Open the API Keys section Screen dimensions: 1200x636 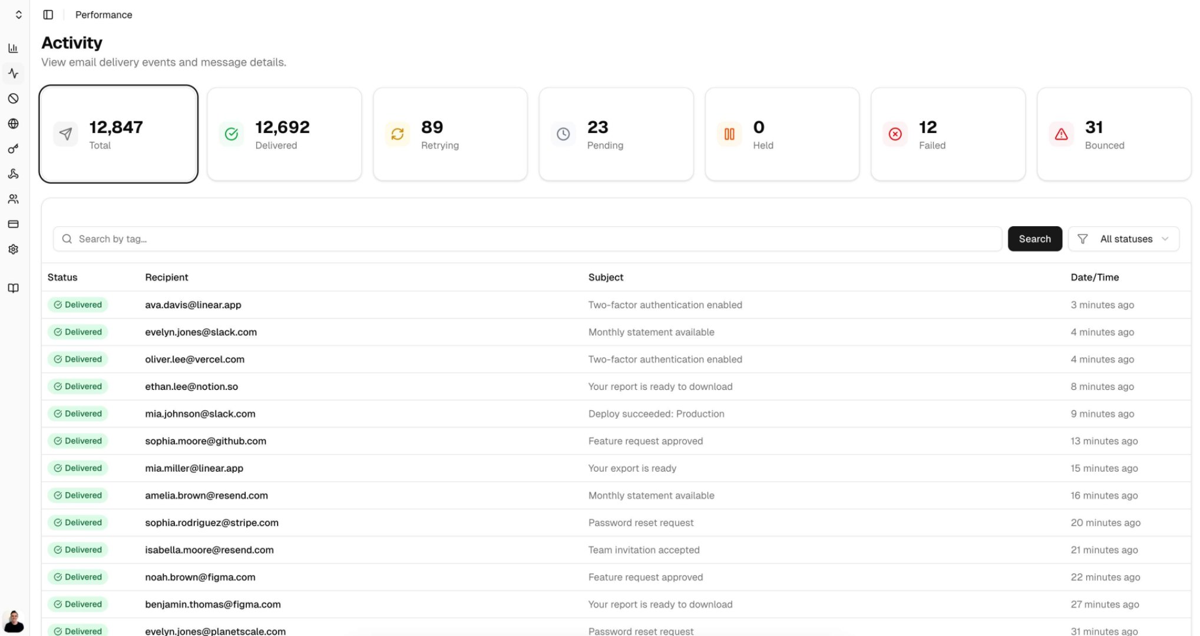tap(13, 149)
